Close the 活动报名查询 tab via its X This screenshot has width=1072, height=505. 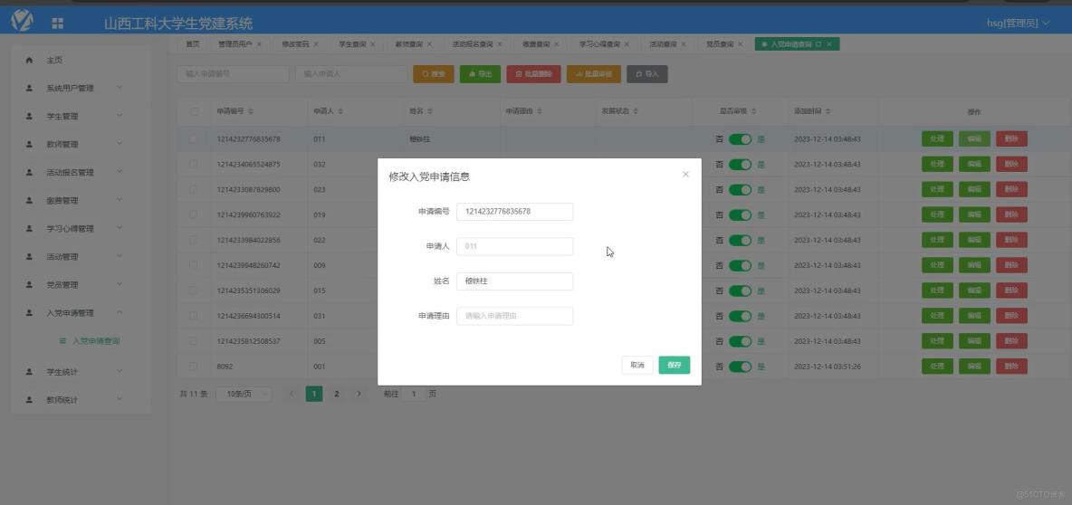(x=500, y=43)
